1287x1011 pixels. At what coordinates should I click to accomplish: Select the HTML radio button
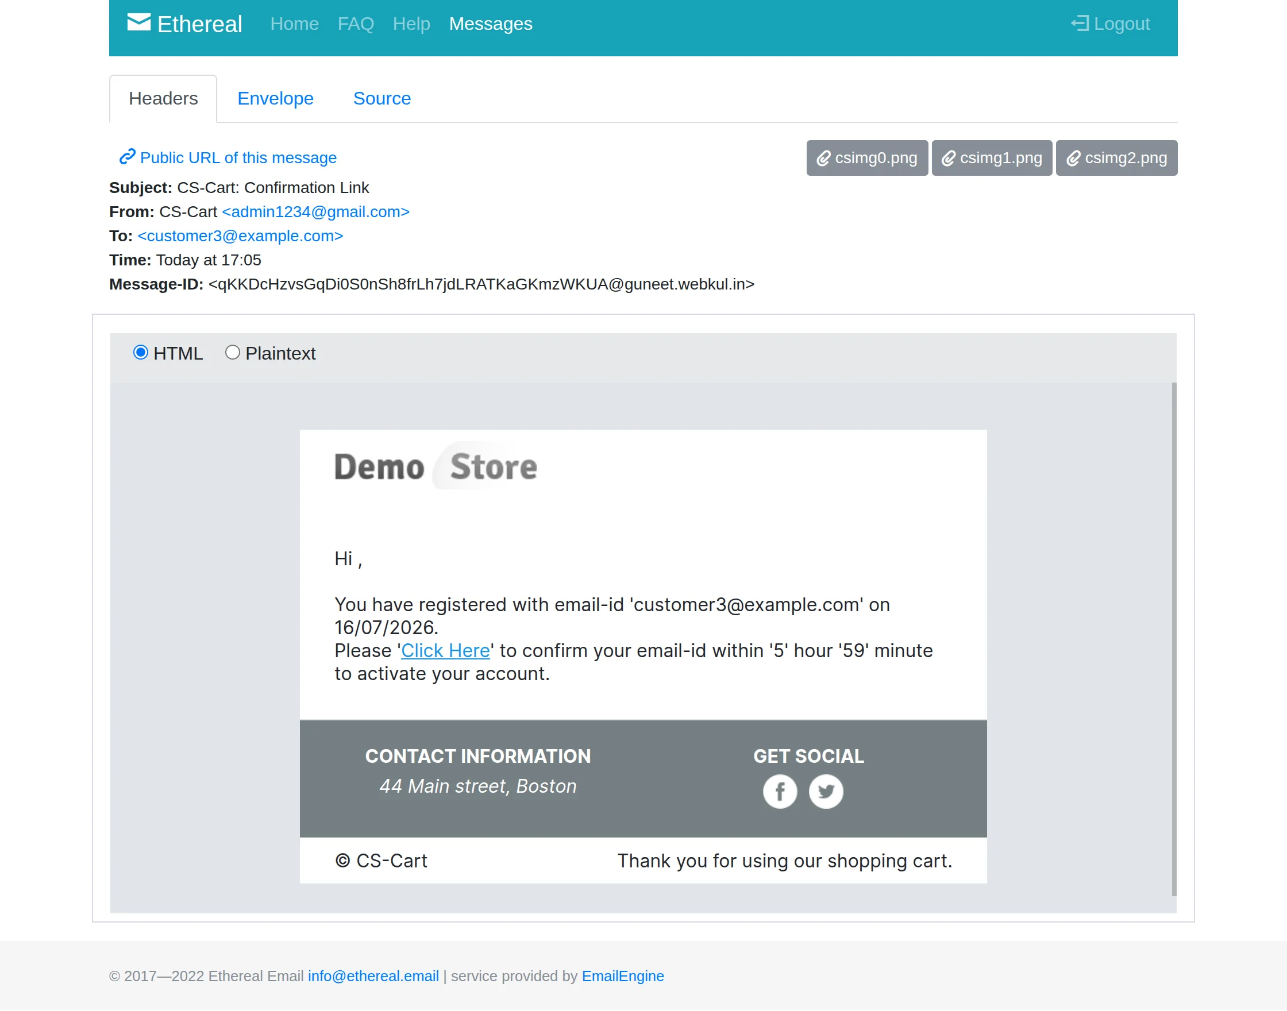140,353
